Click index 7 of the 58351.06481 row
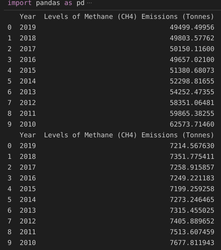 (10, 103)
